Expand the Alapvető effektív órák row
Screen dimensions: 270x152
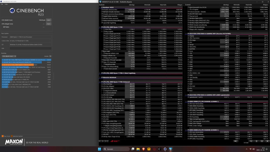[x=102, y=53]
